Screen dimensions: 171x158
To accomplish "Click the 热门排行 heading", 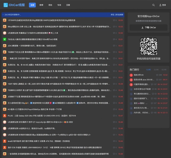I will point(134,70).
